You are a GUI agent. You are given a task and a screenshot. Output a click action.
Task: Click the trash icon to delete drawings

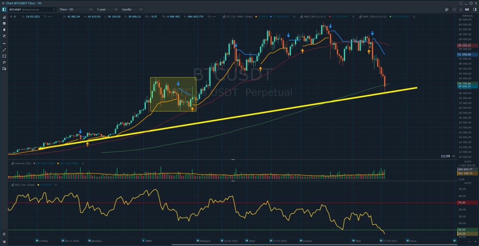pos(4,234)
